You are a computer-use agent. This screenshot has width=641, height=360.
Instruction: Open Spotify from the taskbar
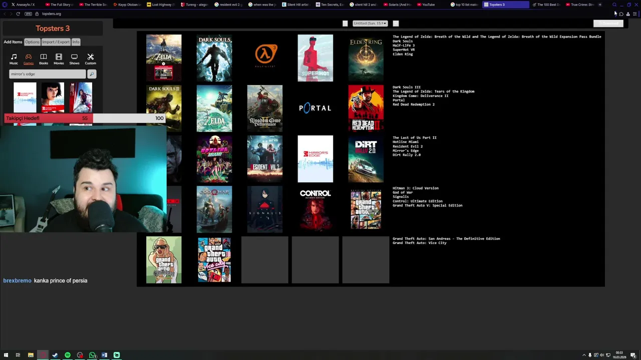pos(68,355)
